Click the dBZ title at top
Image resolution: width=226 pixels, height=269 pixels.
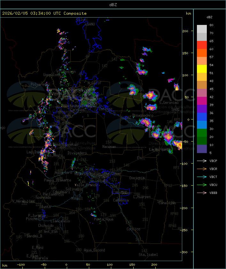tap(113, 4)
